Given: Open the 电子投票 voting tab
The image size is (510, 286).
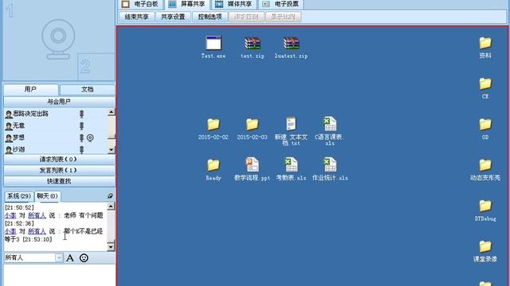Looking at the screenshot, I should [x=281, y=4].
